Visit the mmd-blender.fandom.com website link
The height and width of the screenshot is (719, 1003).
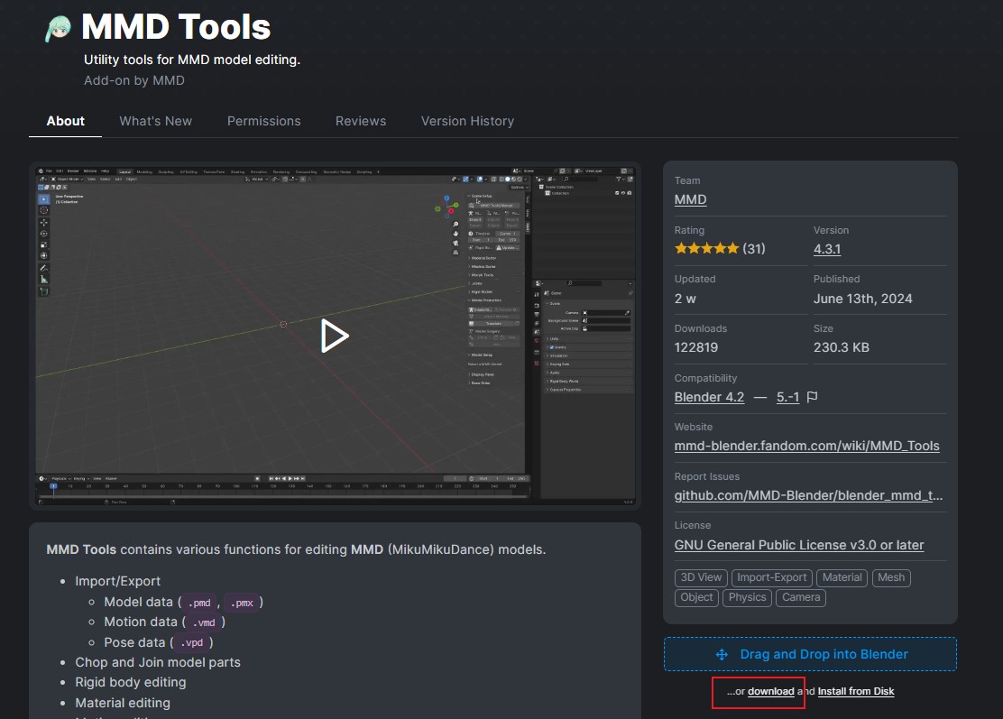coord(806,446)
